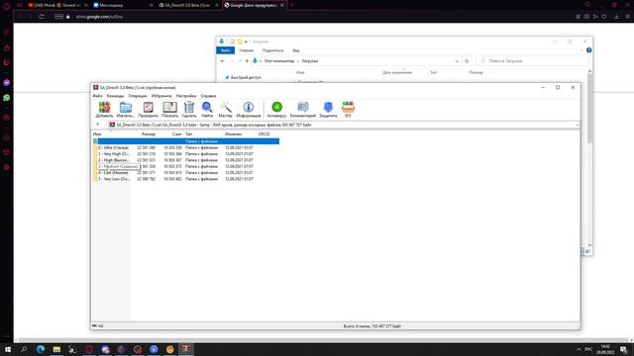Viewport: 634px width, 356px height.
Task: Click the SFX archive icon
Action: coord(348,110)
